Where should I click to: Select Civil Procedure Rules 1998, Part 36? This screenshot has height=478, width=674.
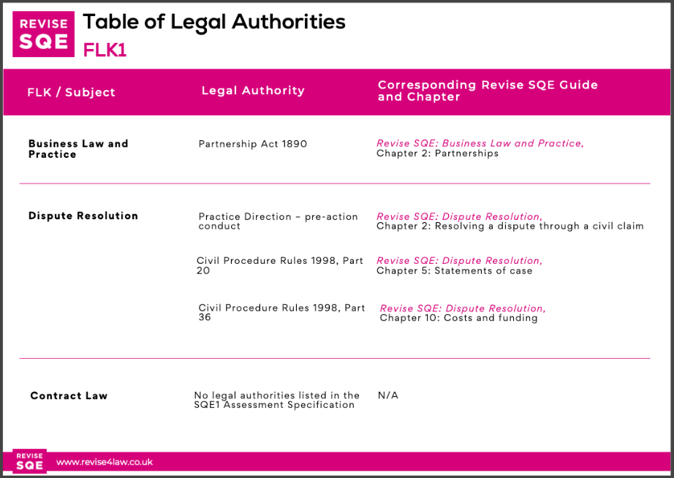(281, 313)
